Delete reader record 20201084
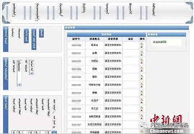Screen dimensions: 194x134 click(142, 79)
